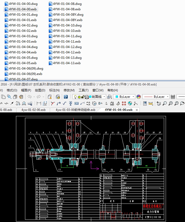This screenshot has width=185, height=222.
Task: Switch to the 4yw-01-02-00.exb tab
Action: click(33, 110)
